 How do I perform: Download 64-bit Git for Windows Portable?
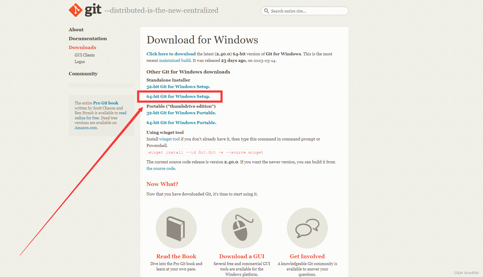tap(181, 123)
